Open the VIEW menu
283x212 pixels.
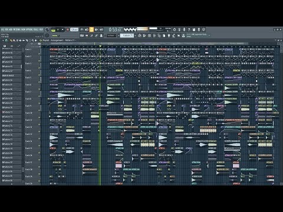[23, 29]
